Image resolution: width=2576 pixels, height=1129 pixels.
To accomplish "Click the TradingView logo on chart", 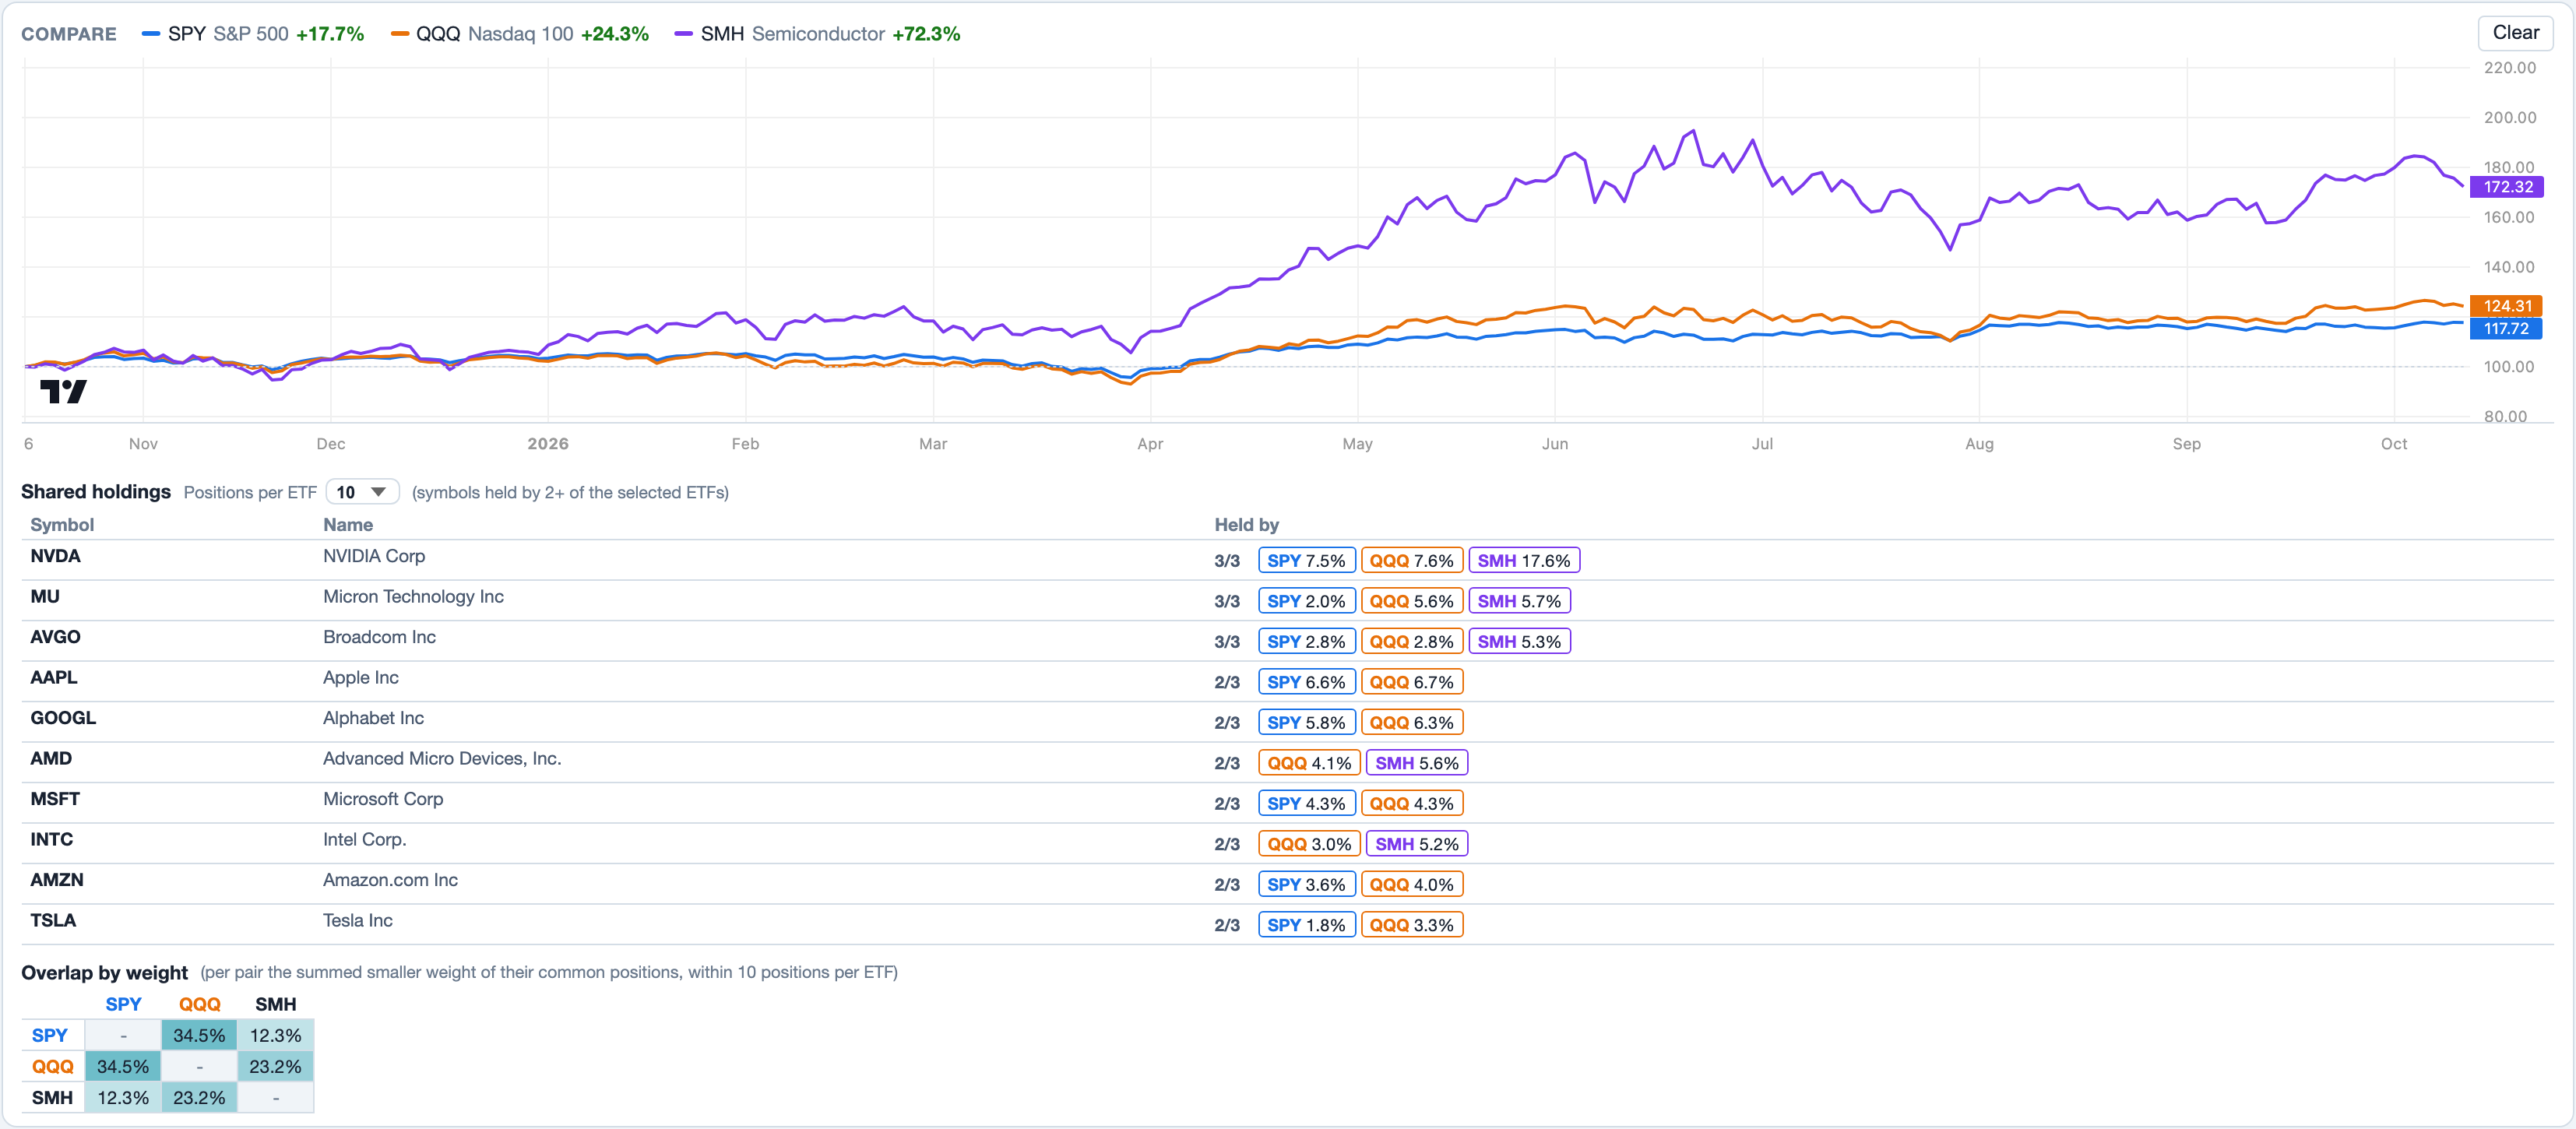I will [63, 391].
